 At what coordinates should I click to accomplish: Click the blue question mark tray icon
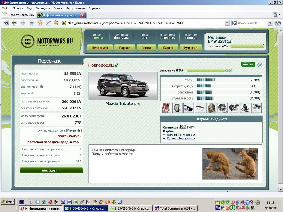tap(247, 203)
